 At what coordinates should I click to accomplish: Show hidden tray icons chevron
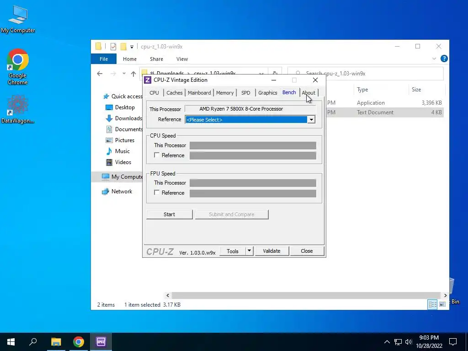[387, 342]
